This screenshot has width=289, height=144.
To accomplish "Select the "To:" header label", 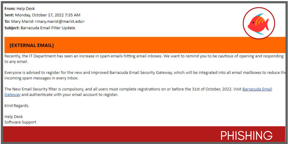I will click(7, 21).
